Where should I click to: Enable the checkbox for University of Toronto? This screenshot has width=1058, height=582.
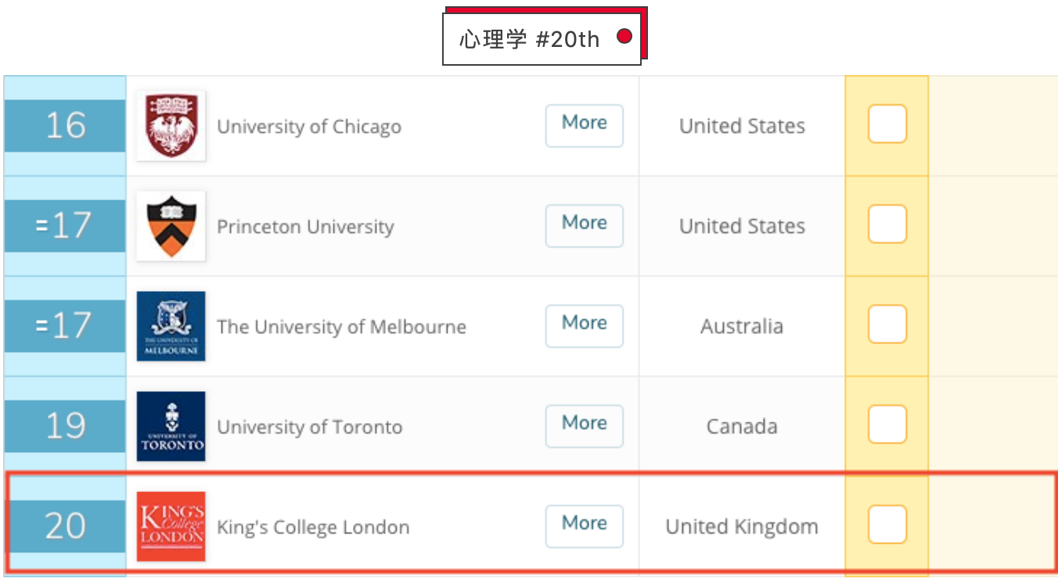point(887,425)
